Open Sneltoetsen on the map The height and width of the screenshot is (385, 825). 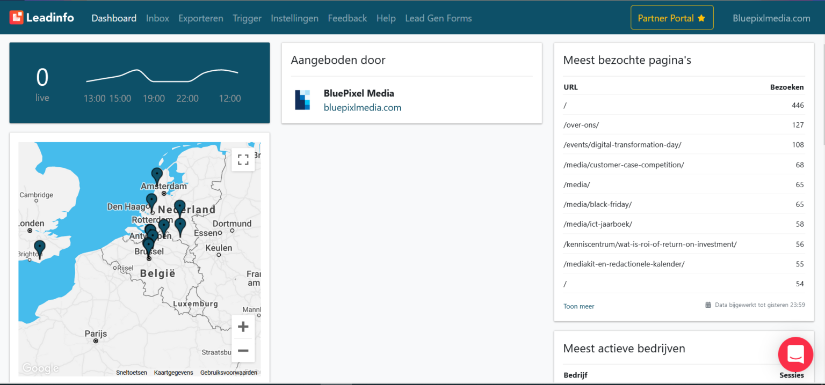(x=132, y=373)
